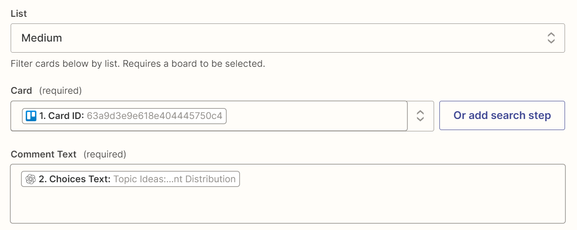Click the '(required)' note beside Comment Text

click(105, 154)
